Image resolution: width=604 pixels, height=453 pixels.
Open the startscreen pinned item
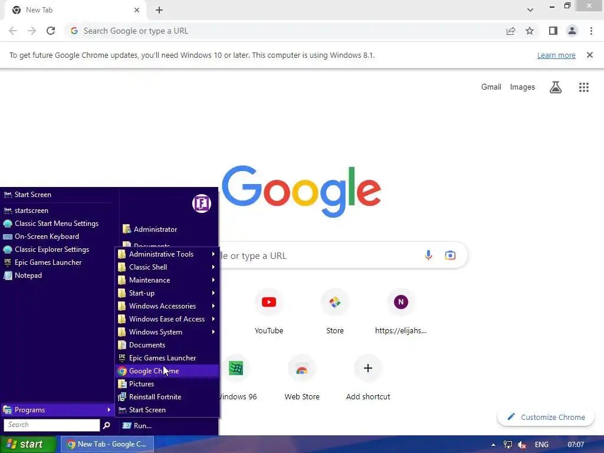58,211
